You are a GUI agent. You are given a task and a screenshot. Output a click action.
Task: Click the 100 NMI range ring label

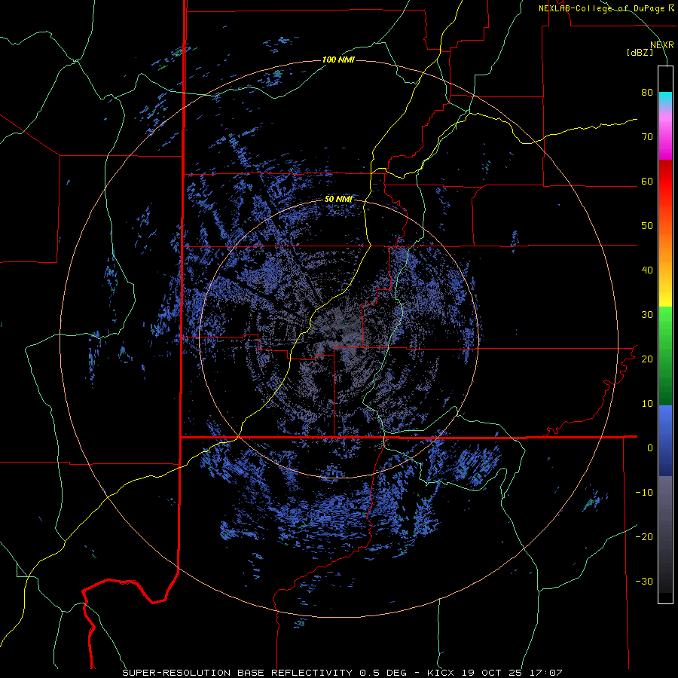coord(338,60)
